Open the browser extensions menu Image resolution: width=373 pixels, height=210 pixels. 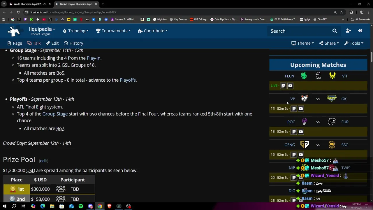[351, 12]
